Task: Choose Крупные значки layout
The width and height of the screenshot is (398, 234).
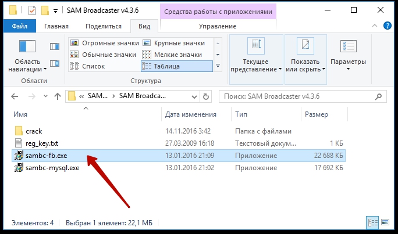Action: tap(173, 43)
